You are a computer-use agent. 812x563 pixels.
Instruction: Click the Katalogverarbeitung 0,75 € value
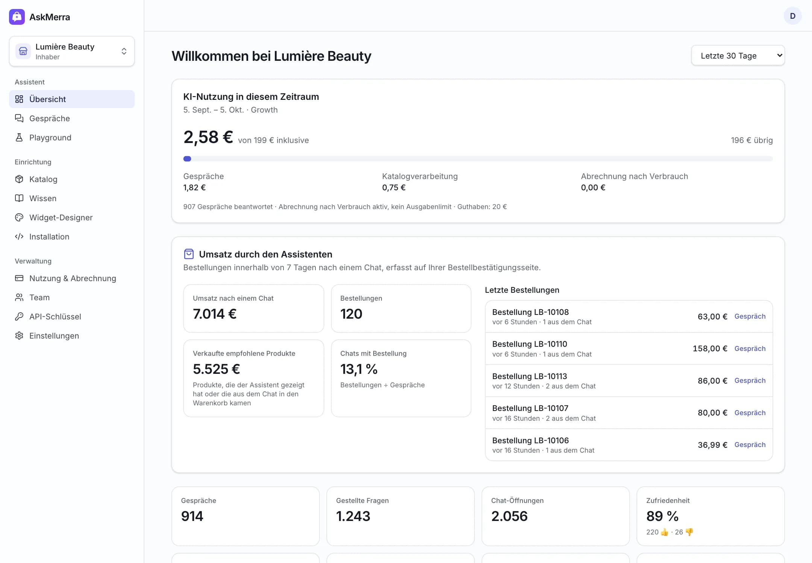point(394,188)
